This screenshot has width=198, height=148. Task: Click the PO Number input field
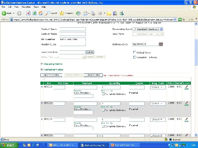pos(73,39)
